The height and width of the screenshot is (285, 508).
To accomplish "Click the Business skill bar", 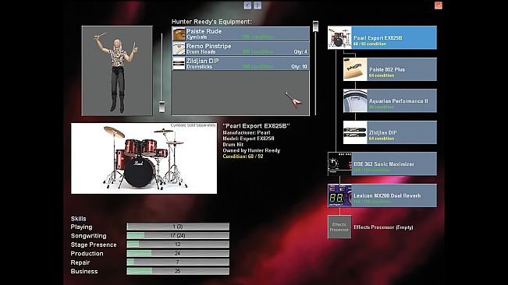I will coord(178,271).
